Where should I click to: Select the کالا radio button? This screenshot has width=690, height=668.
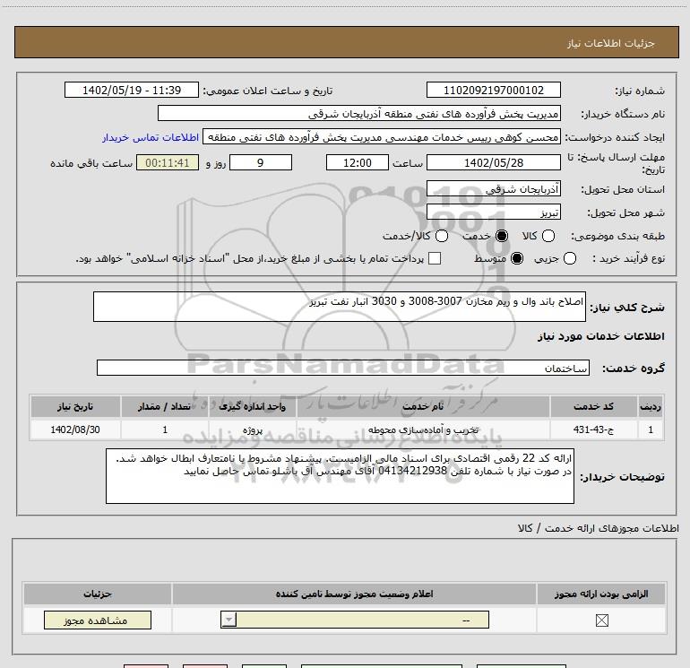tap(548, 236)
